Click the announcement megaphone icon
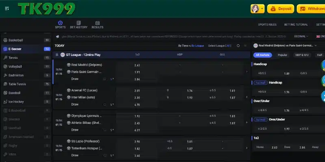Screen dimensions: 325x162 tap(58, 36)
